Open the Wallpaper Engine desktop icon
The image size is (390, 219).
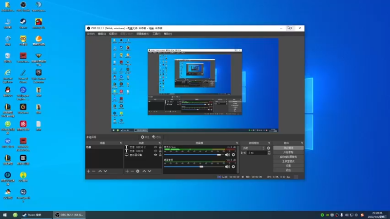click(x=23, y=93)
